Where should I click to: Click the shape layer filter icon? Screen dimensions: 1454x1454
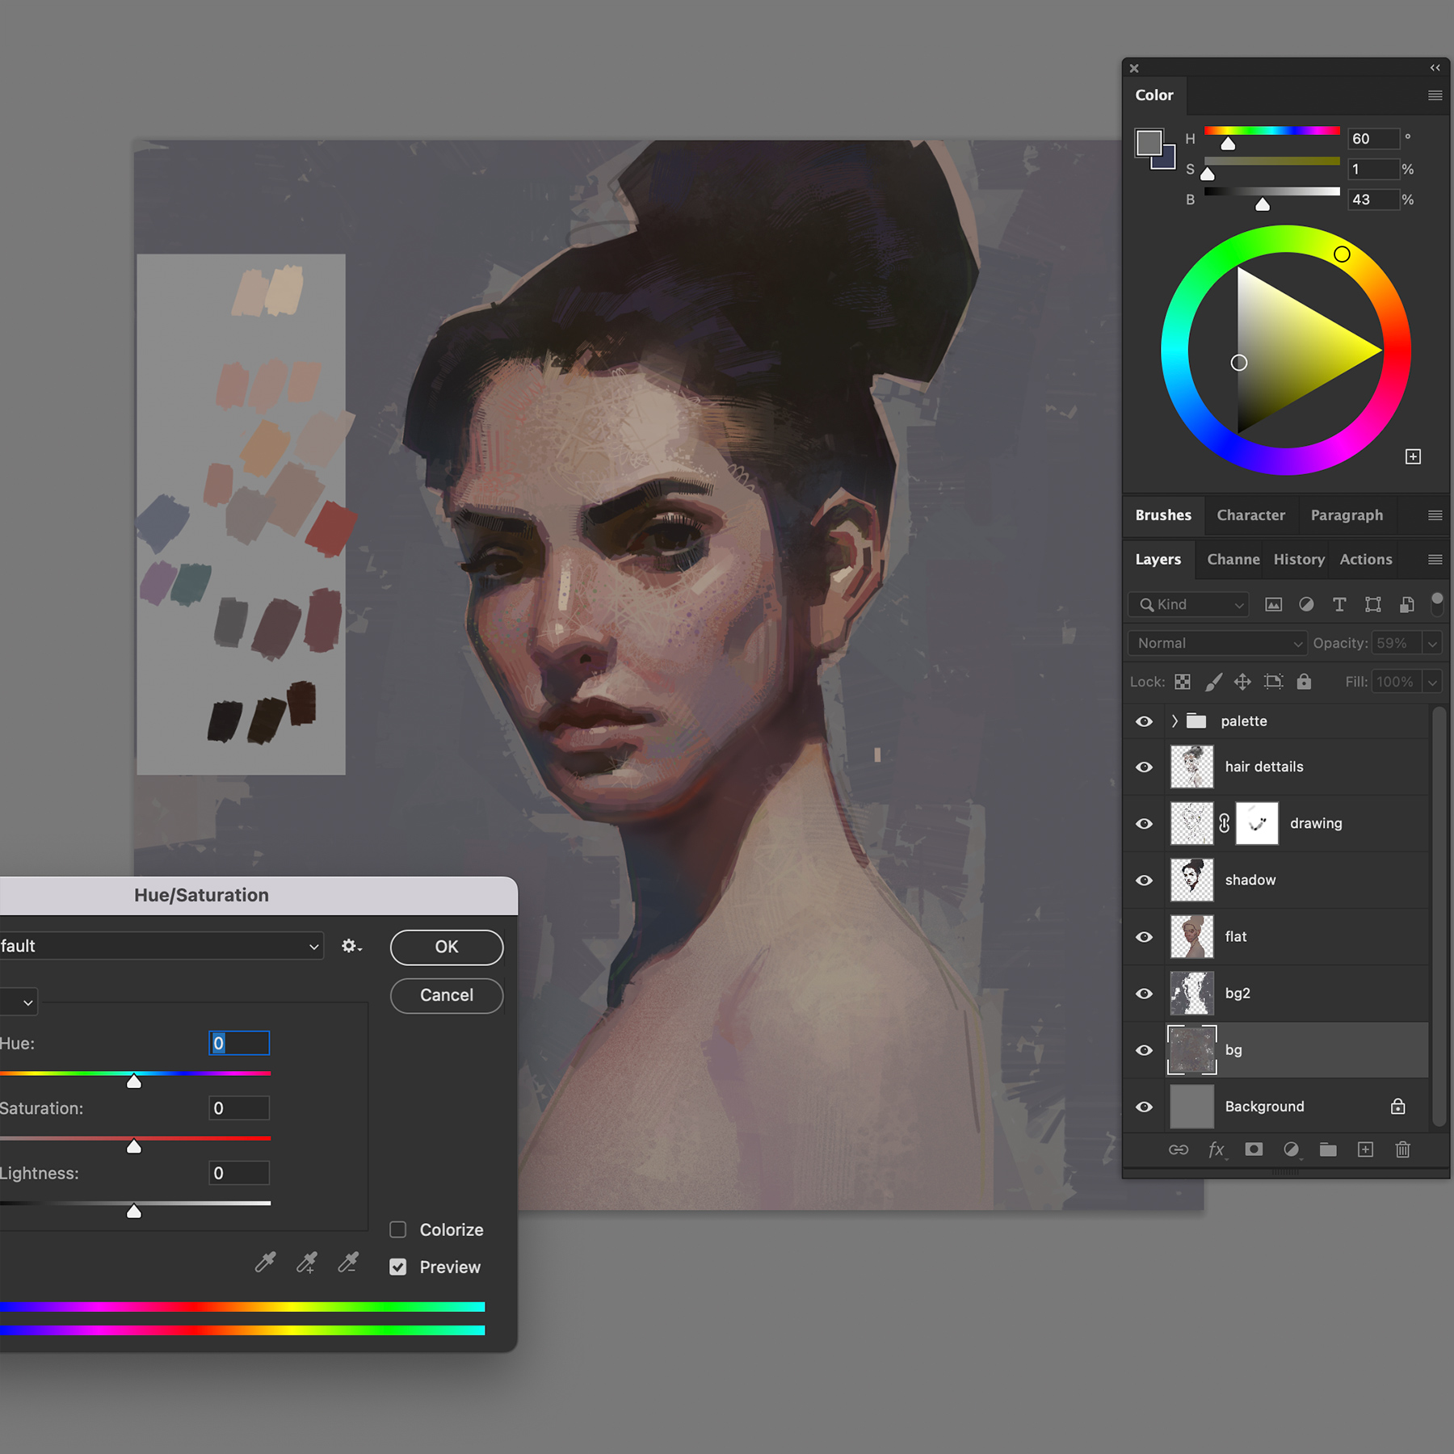point(1372,604)
